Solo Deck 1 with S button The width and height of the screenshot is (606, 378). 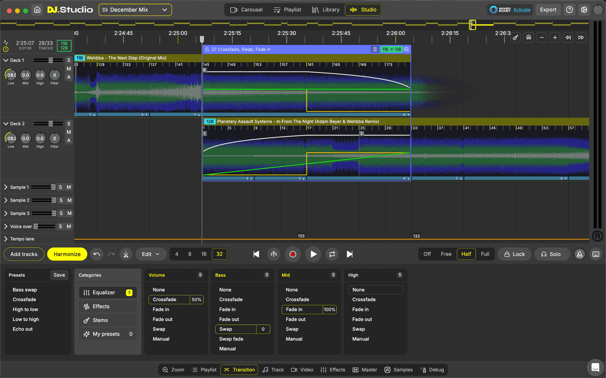[69, 60]
